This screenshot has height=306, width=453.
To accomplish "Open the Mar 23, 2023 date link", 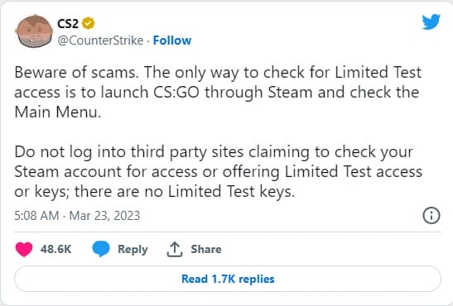I will (x=104, y=216).
